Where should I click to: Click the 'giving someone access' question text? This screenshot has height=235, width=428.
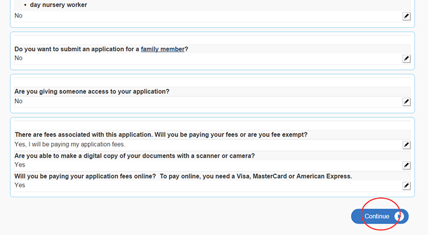92,92
